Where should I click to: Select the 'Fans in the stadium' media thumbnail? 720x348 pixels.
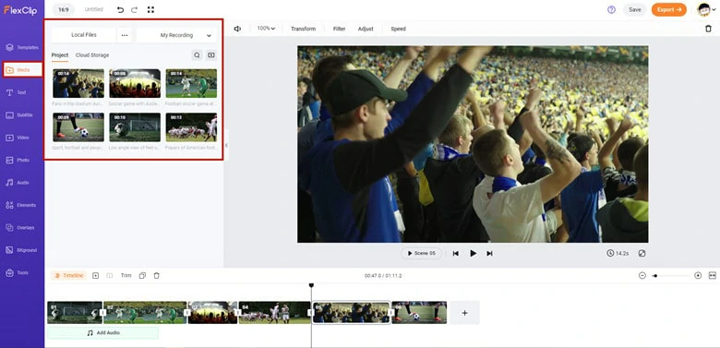pos(78,84)
